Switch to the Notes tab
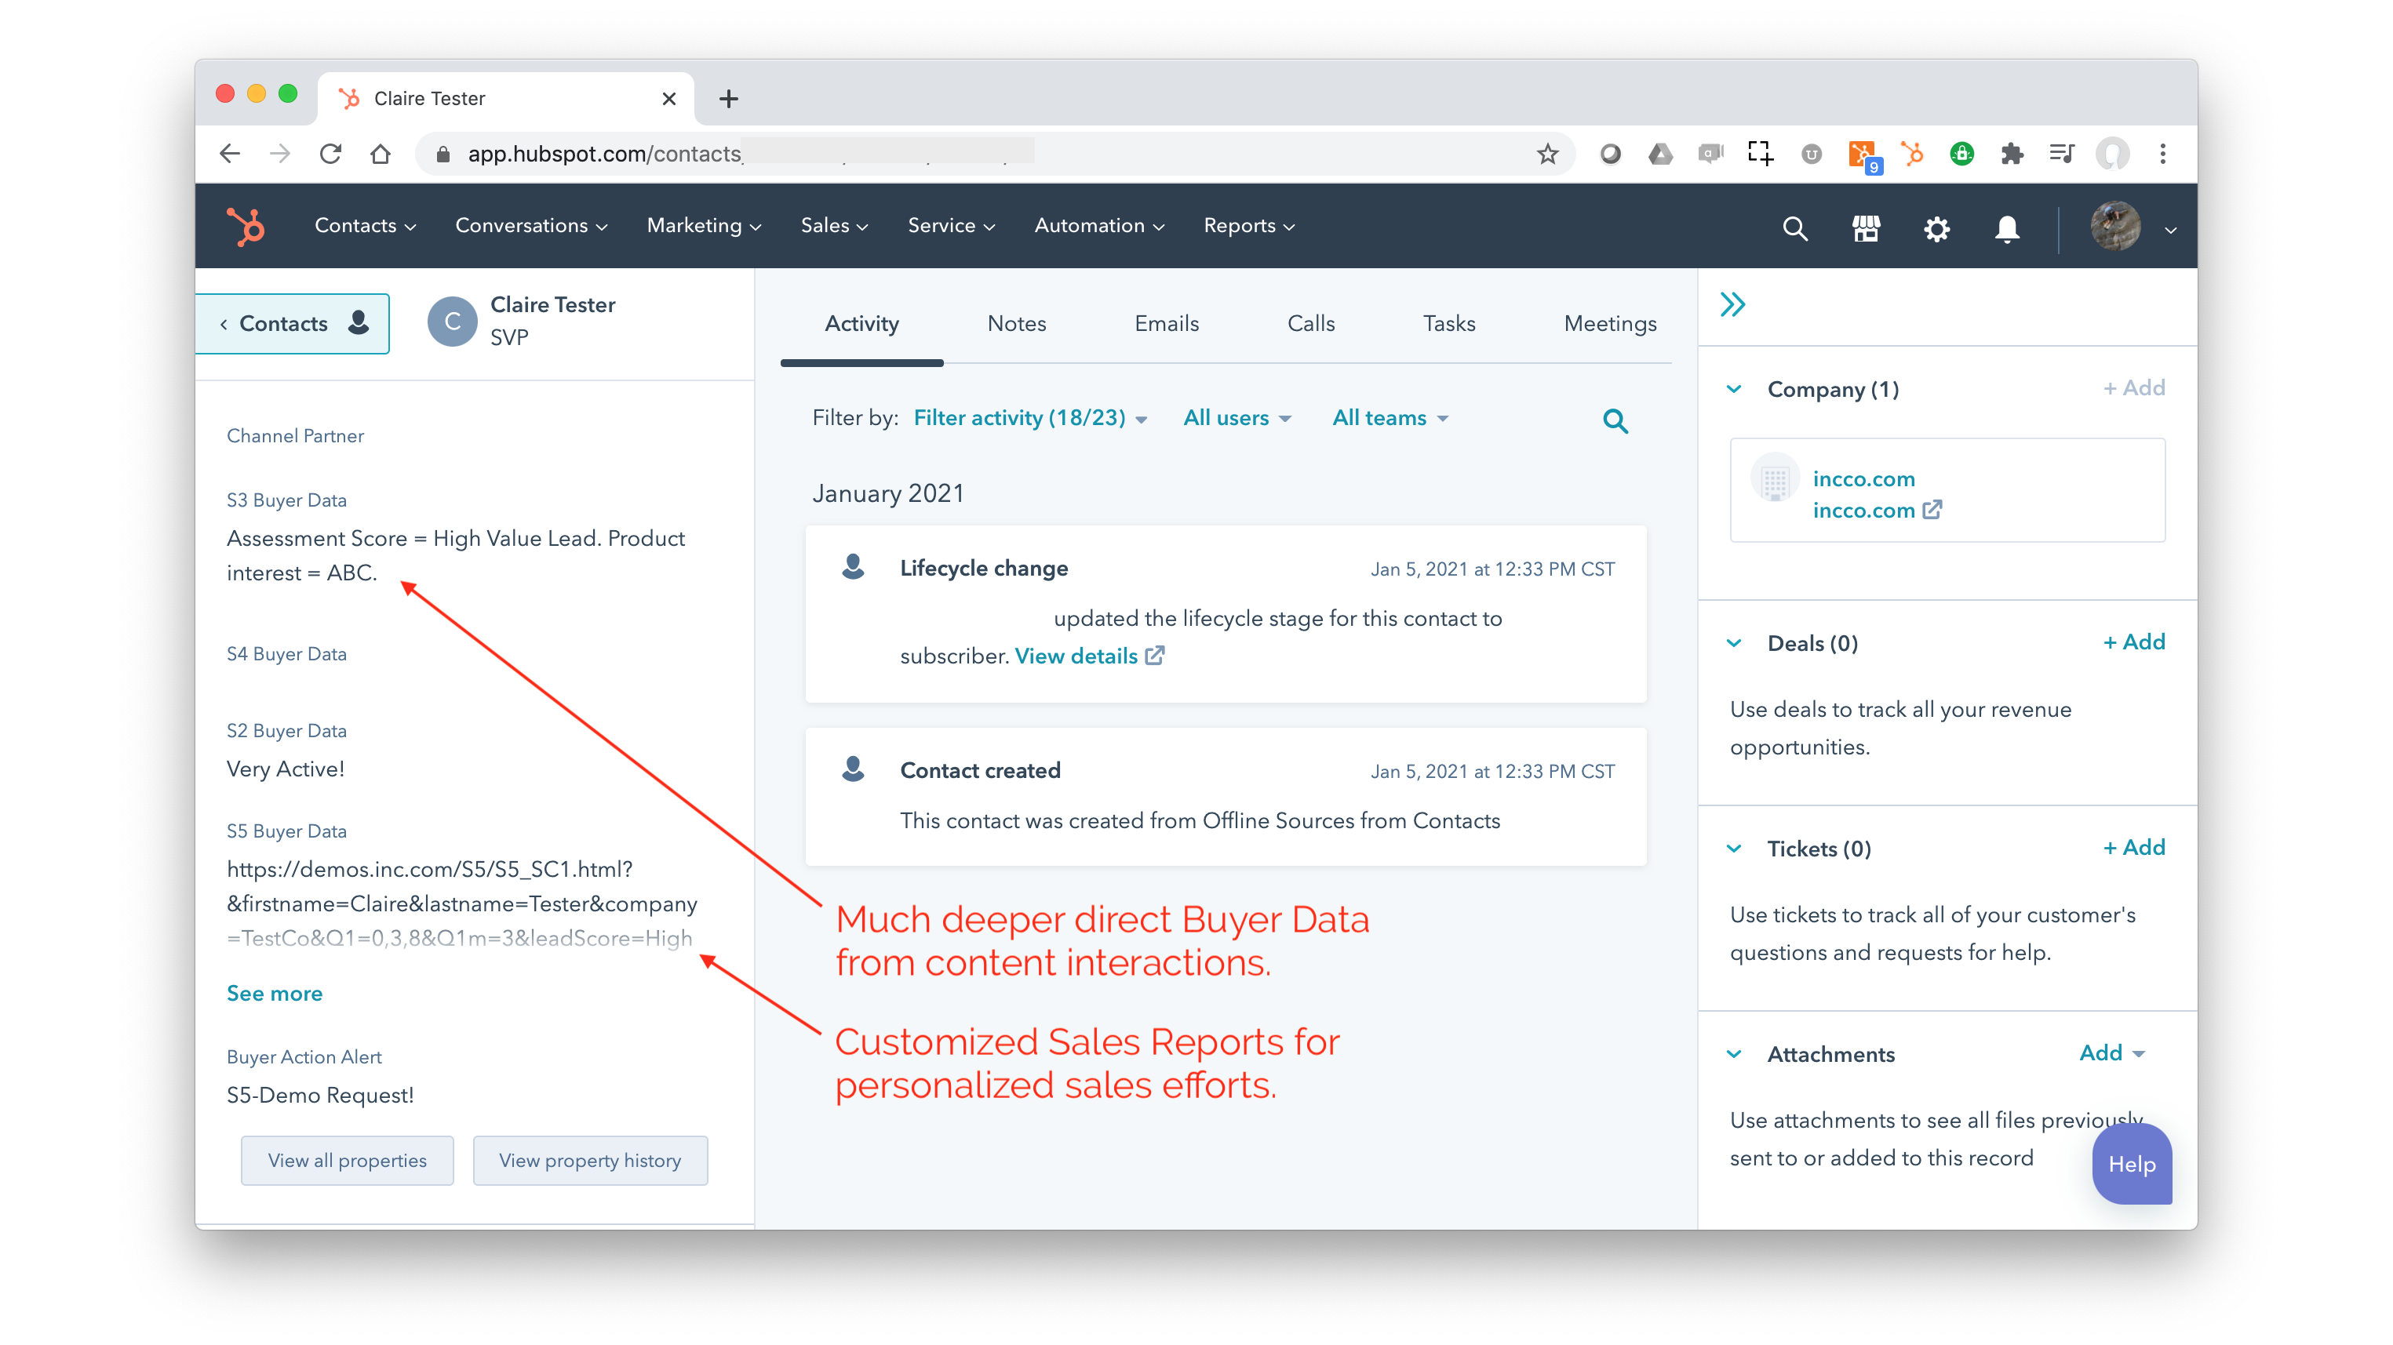The width and height of the screenshot is (2393, 1345). [x=1017, y=323]
